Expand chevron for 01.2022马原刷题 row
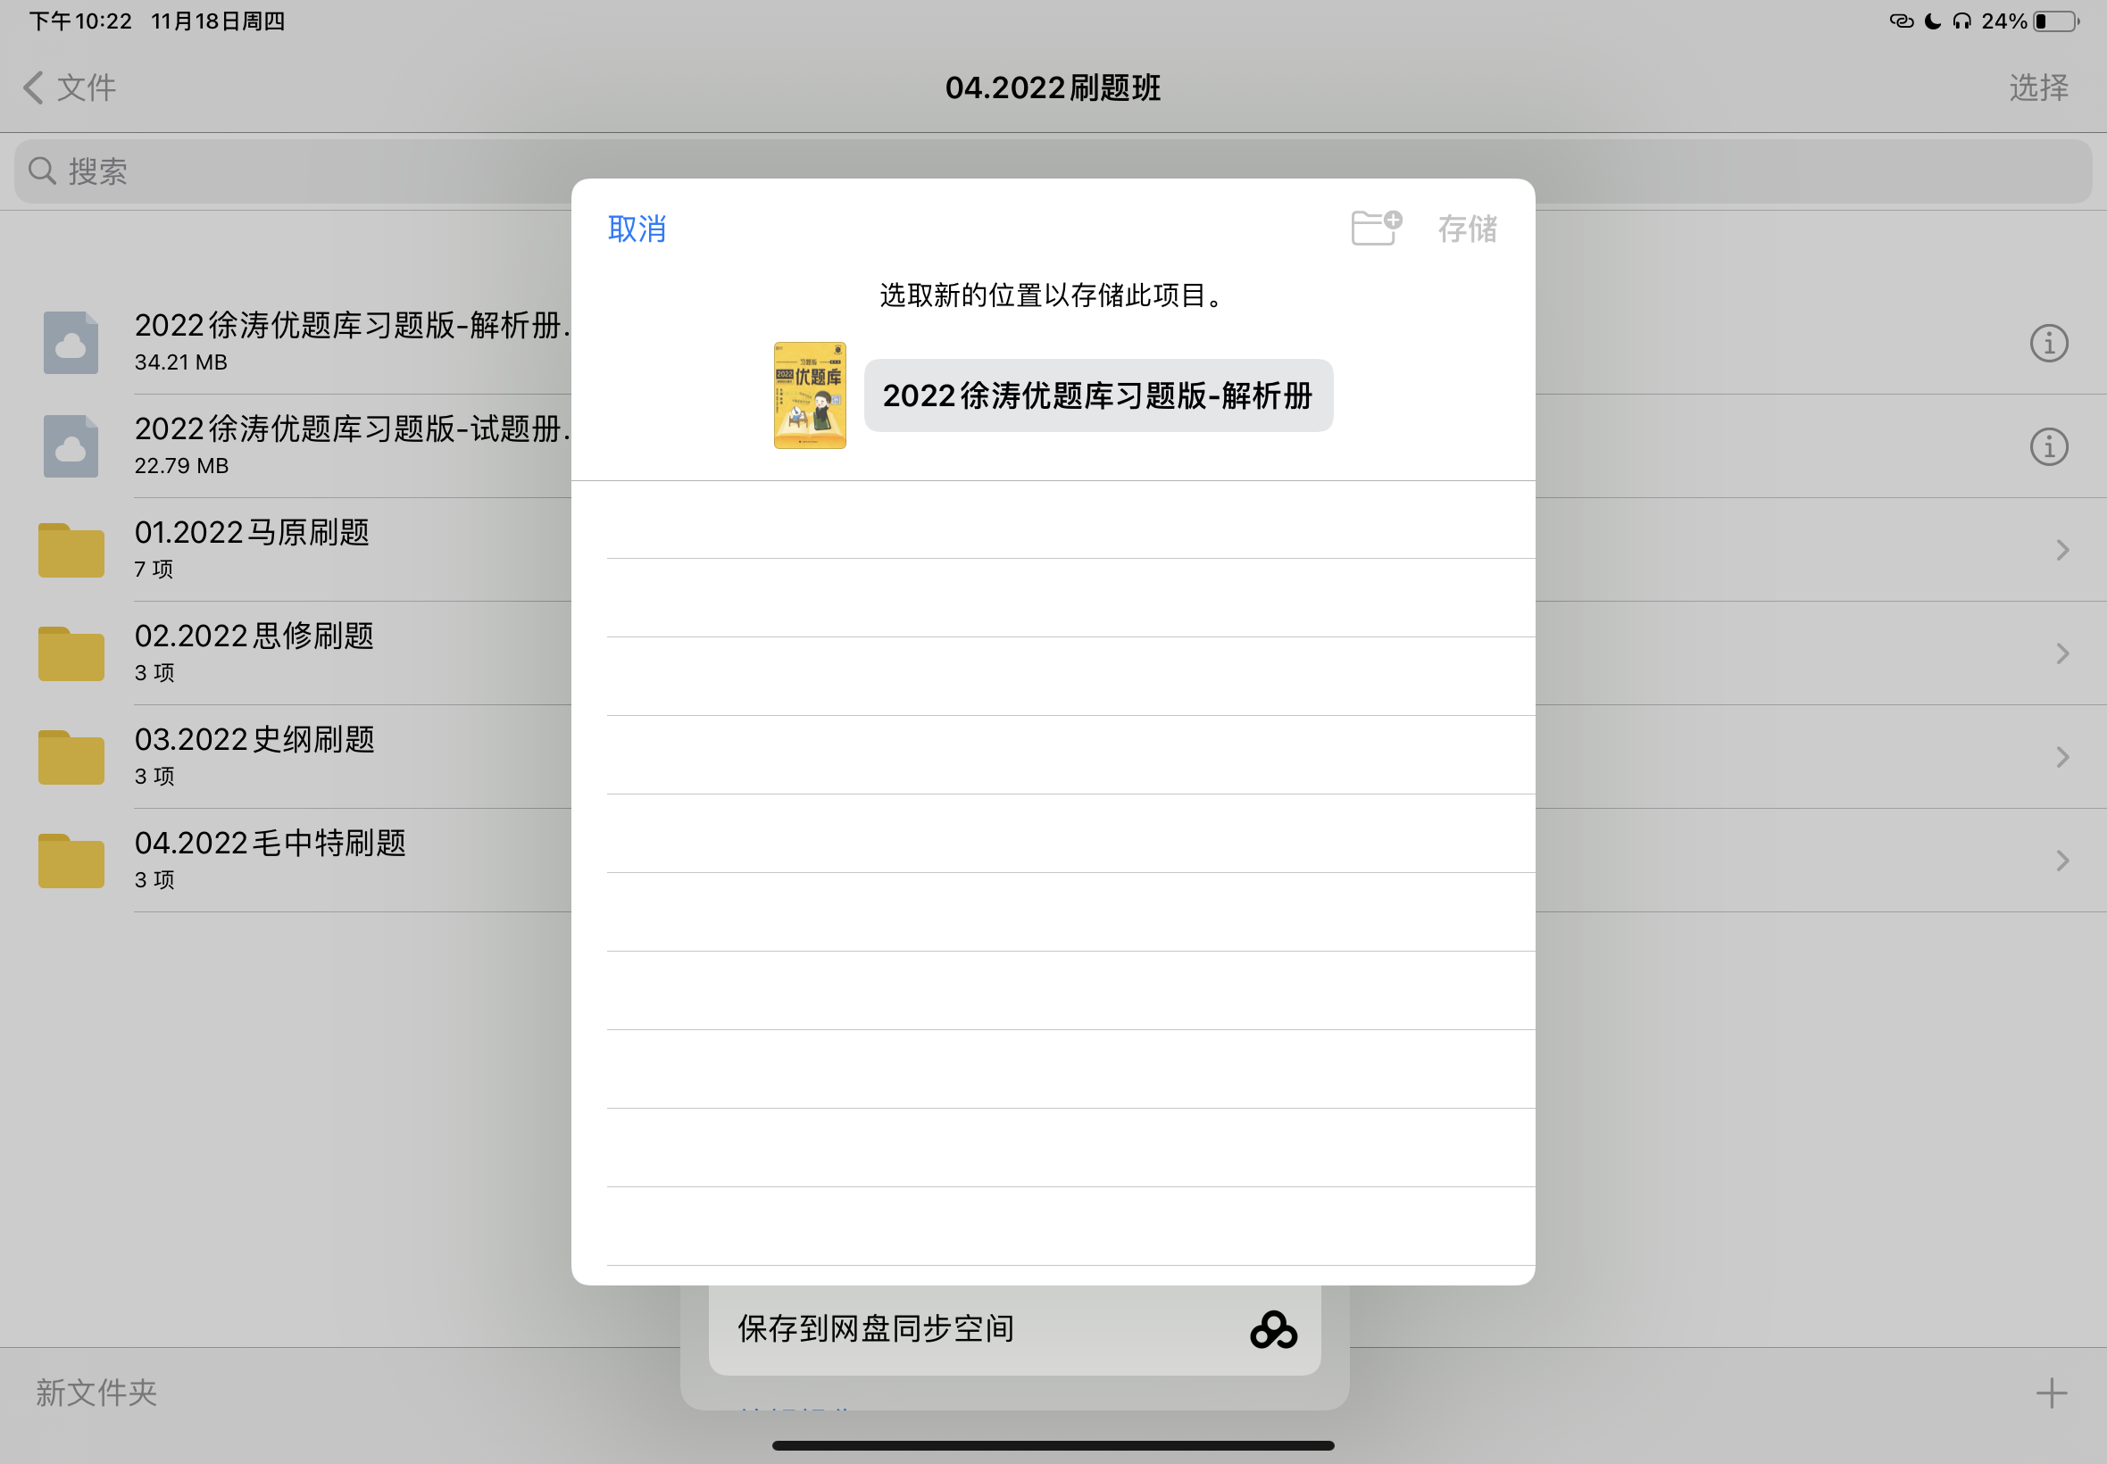Screen dimensions: 2107x1464 pos(2062,551)
